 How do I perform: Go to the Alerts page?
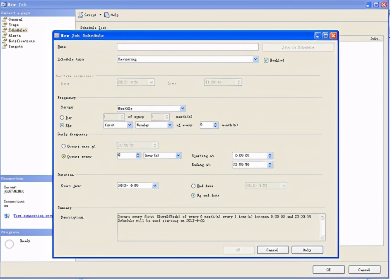pos(14,36)
